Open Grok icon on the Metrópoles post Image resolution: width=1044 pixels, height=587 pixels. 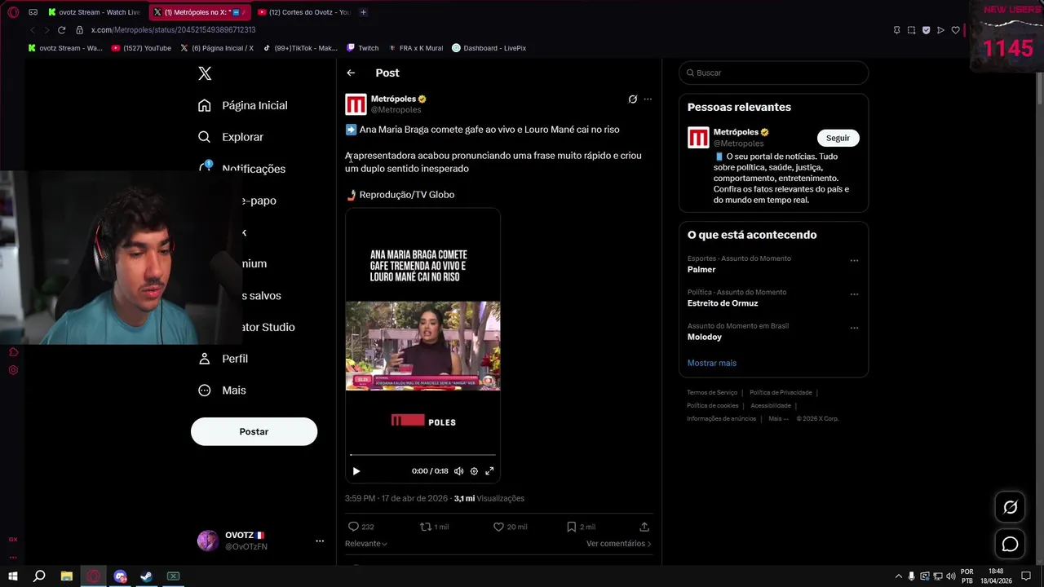pyautogui.click(x=632, y=99)
